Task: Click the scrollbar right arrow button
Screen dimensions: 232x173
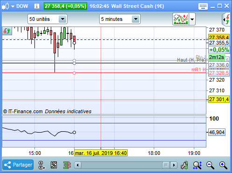Action: pyautogui.click(x=174, y=165)
